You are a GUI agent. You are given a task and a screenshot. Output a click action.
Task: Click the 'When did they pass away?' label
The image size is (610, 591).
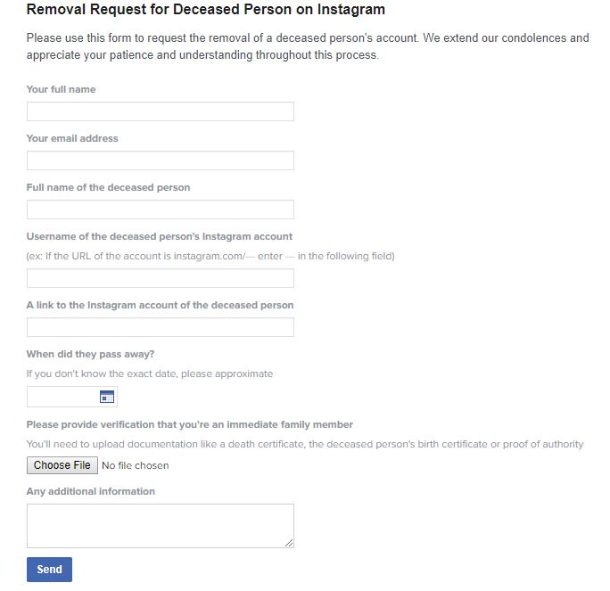[x=90, y=354]
